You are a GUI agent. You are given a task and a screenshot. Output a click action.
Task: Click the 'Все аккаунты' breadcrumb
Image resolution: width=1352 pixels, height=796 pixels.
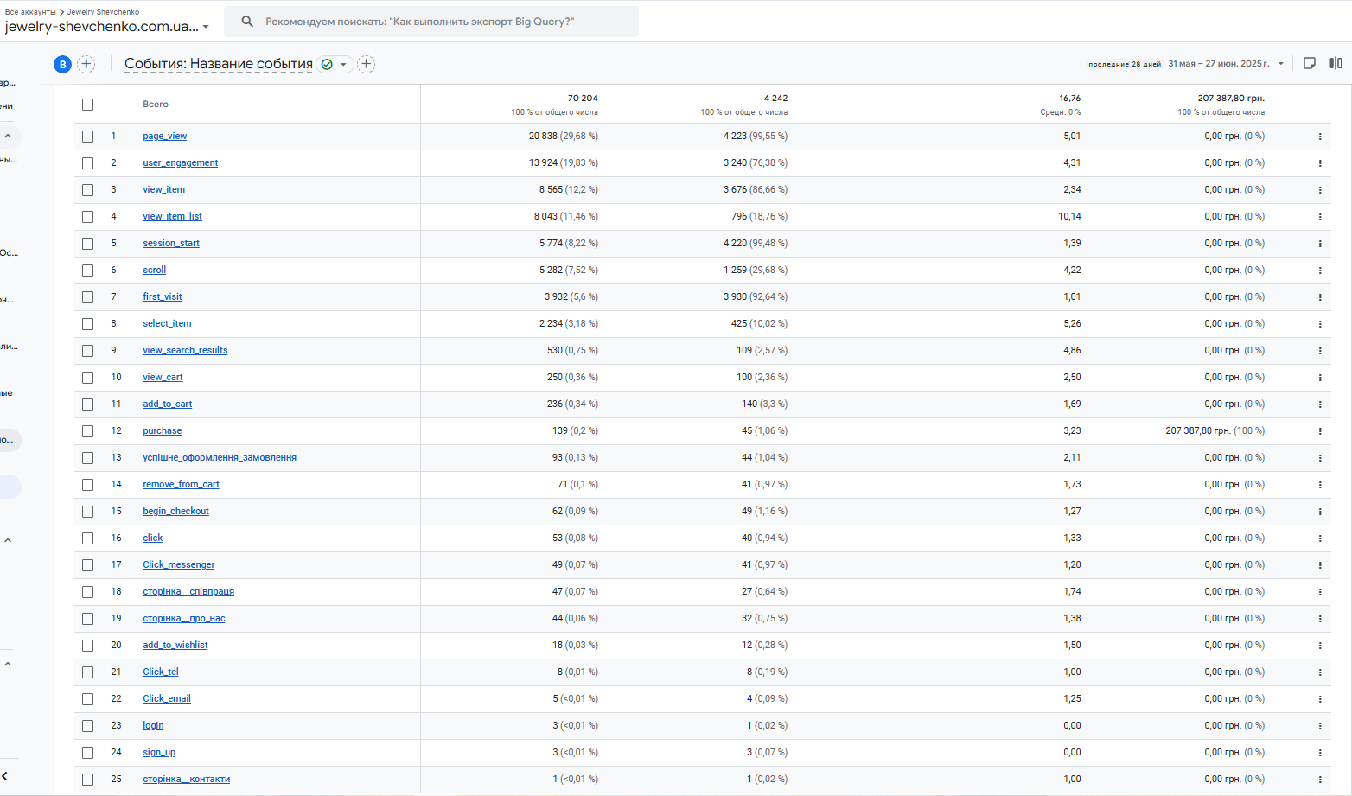click(x=30, y=12)
